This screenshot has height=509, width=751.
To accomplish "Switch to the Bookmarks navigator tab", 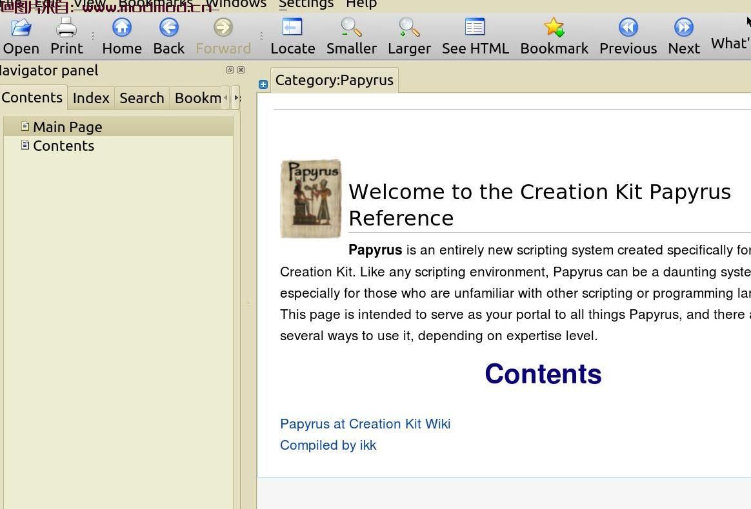I will [197, 98].
